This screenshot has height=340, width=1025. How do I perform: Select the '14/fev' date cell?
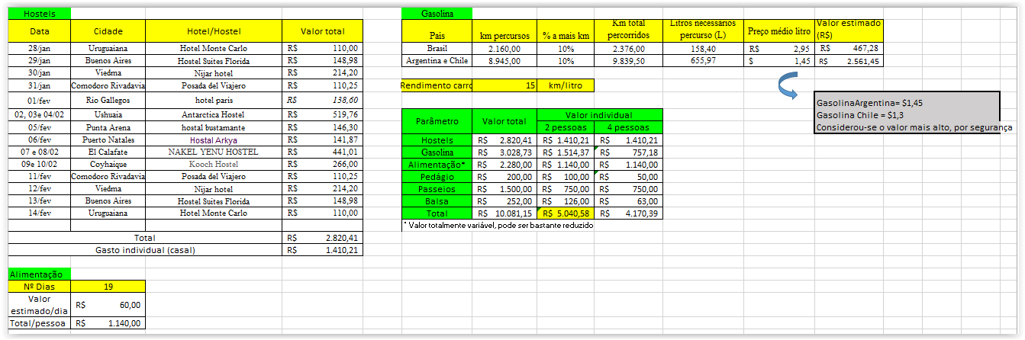click(39, 213)
